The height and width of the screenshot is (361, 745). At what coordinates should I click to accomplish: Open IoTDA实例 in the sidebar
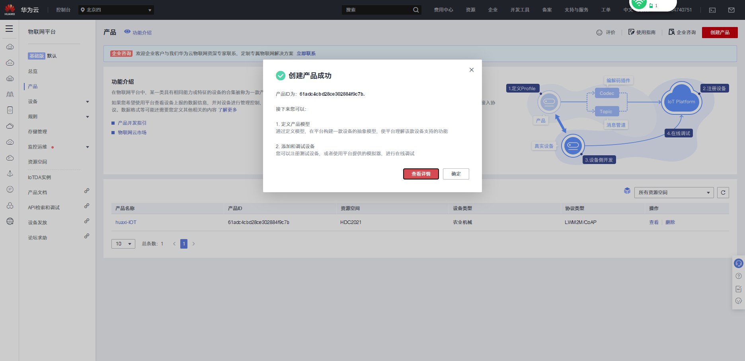pos(39,178)
